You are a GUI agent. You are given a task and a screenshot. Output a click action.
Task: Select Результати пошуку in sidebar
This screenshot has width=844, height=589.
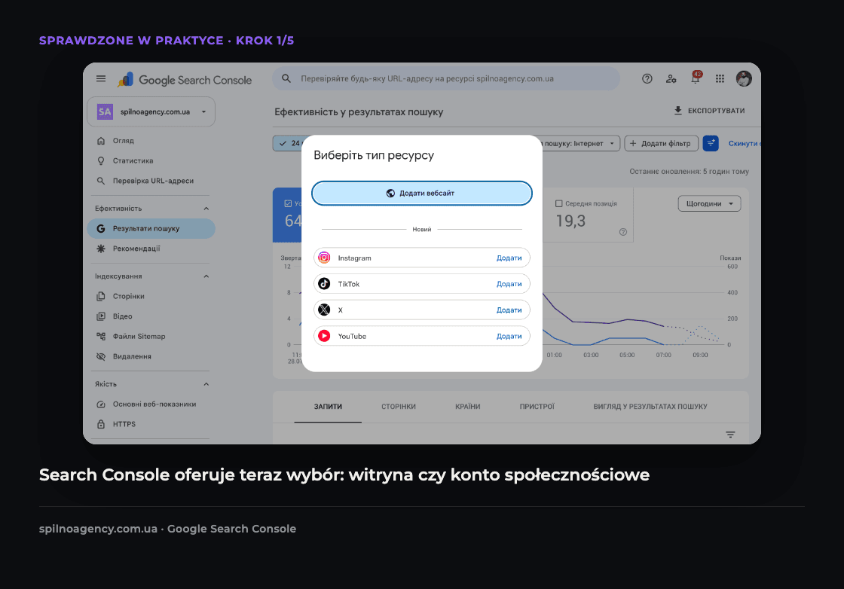(151, 228)
